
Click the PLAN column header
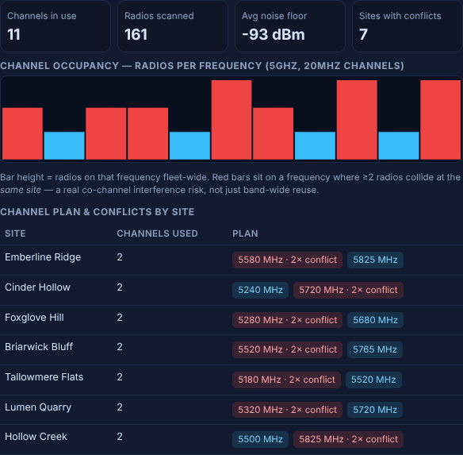coord(245,233)
